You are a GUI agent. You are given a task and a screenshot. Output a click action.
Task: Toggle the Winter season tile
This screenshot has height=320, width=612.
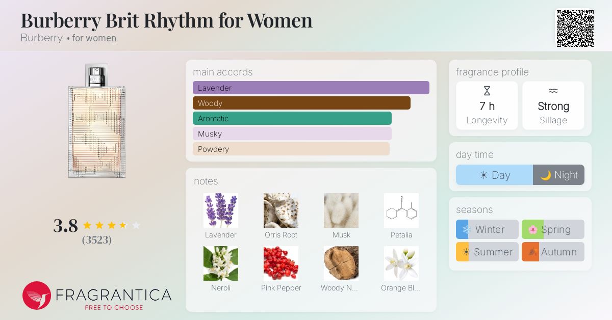tap(487, 229)
